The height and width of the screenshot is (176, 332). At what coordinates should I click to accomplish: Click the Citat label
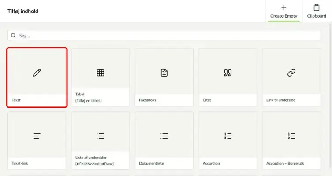coord(207,100)
